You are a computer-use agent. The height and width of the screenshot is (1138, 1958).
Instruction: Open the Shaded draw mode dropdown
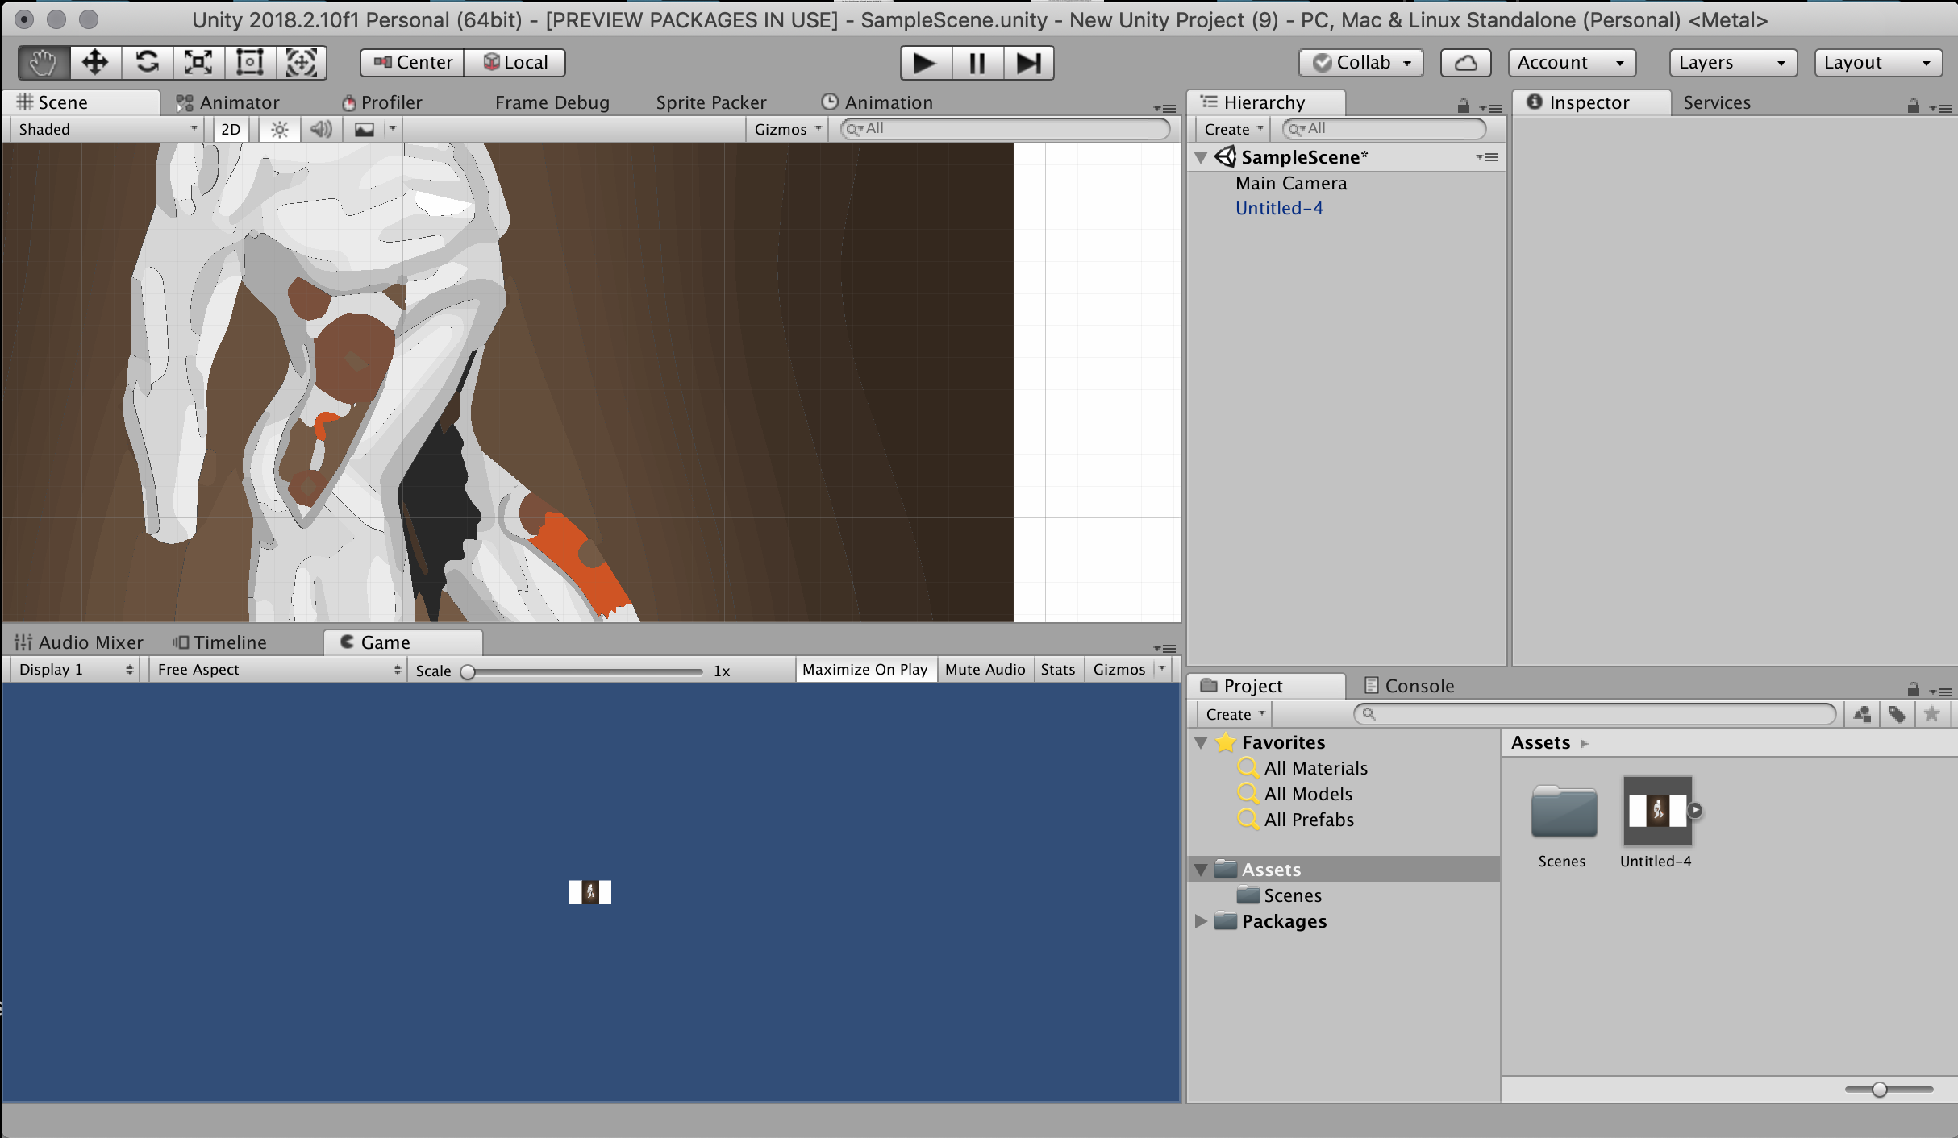point(106,129)
